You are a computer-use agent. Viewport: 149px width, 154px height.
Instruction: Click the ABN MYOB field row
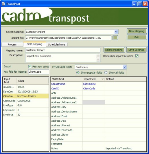tap(98, 93)
